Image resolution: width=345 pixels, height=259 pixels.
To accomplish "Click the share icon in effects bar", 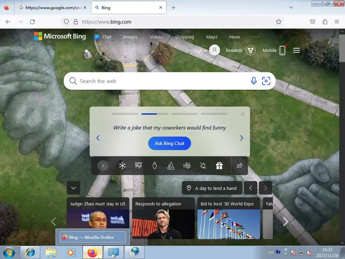I will [x=240, y=166].
